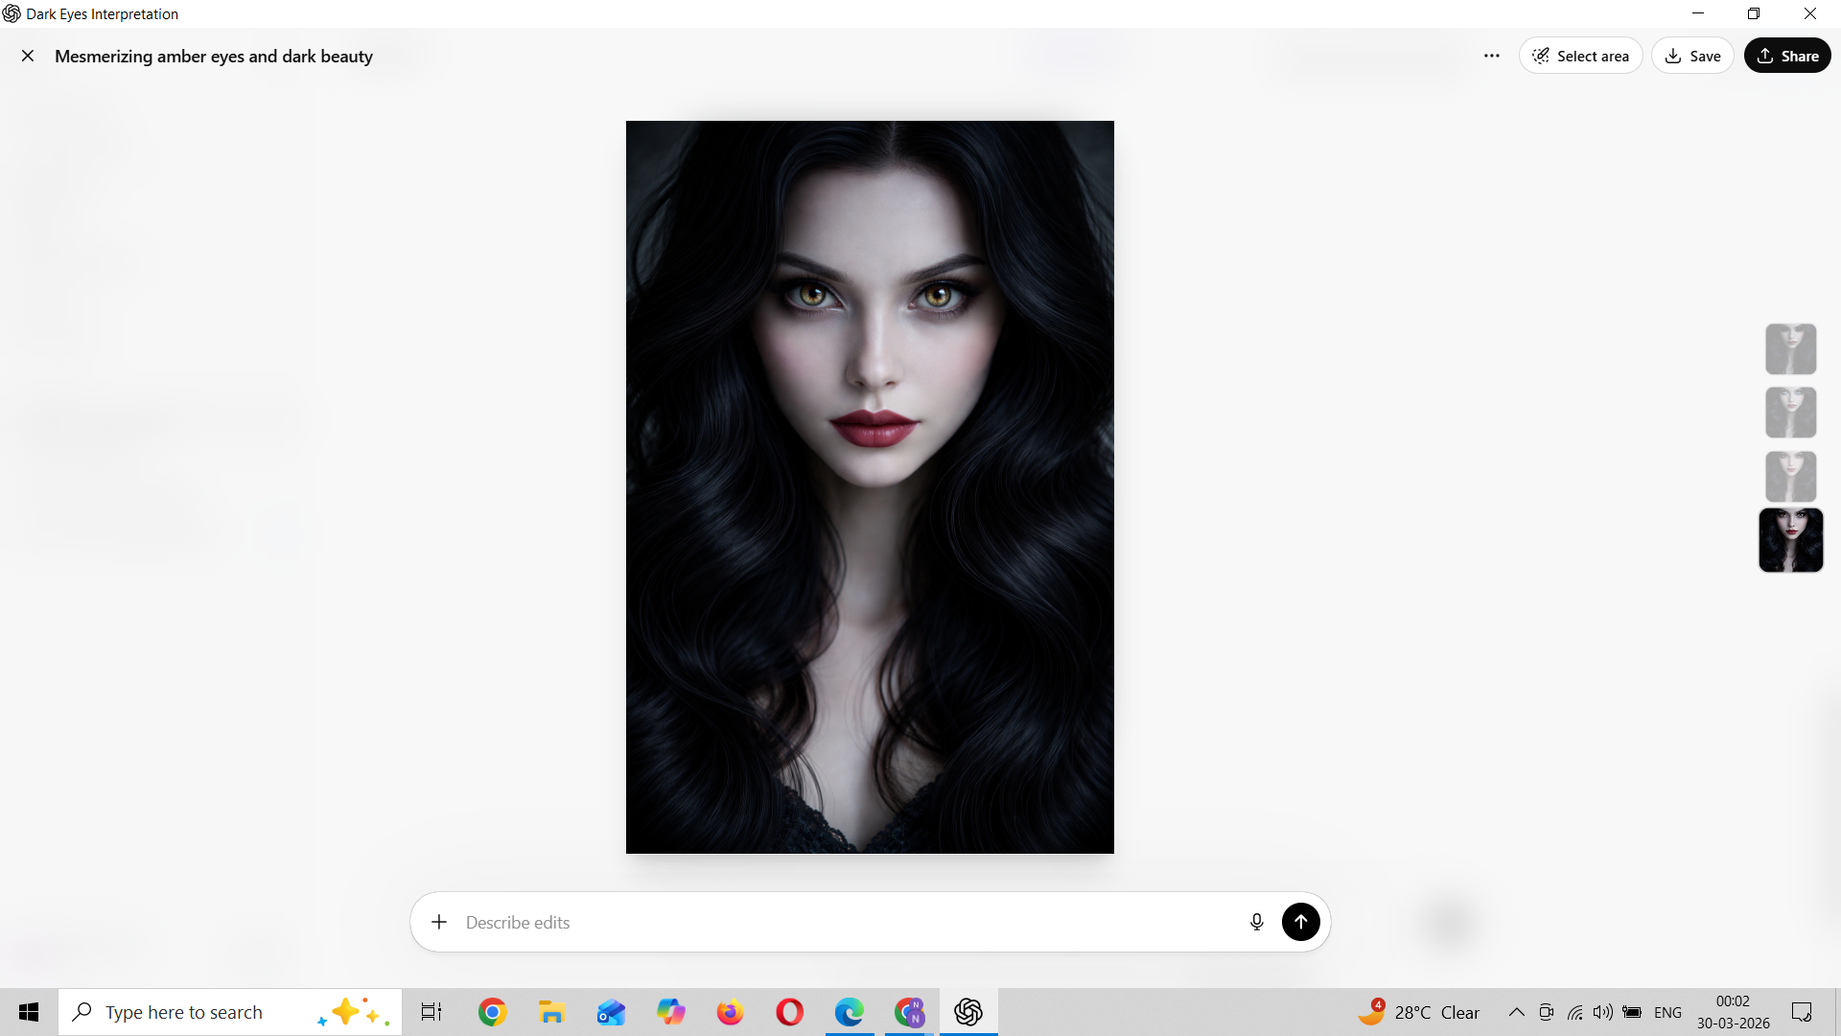Launch Firefox from the taskbar
1841x1036 pixels.
tap(730, 1012)
